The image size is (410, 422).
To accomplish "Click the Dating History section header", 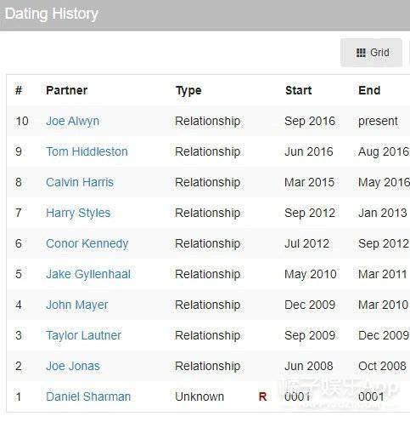I will [x=52, y=14].
